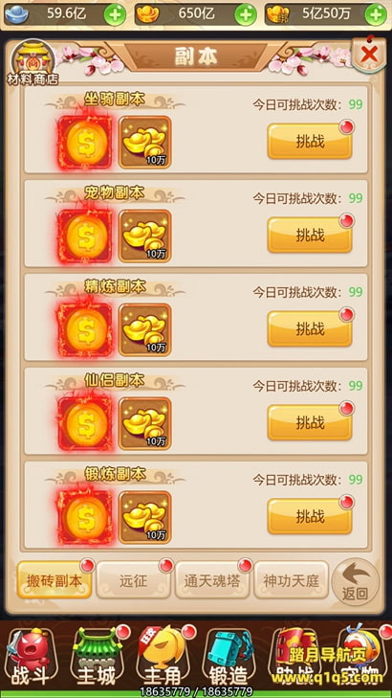Open the 材料商店 shop icon
Image resolution: width=392 pixels, height=698 pixels.
coord(33,62)
